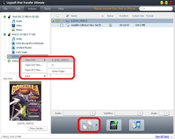Sort list by Name column header

pos(74,16)
